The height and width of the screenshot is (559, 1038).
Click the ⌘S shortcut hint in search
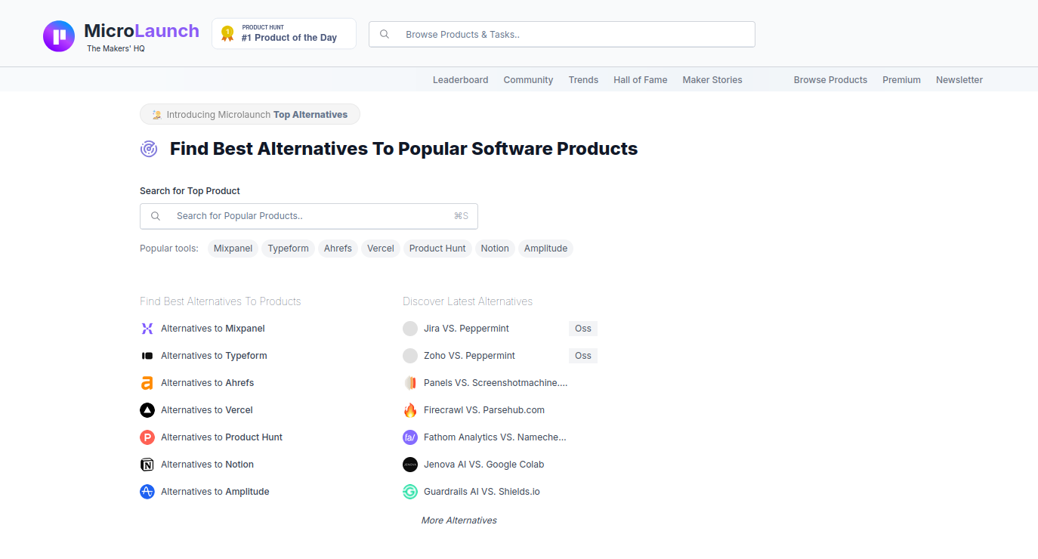461,216
